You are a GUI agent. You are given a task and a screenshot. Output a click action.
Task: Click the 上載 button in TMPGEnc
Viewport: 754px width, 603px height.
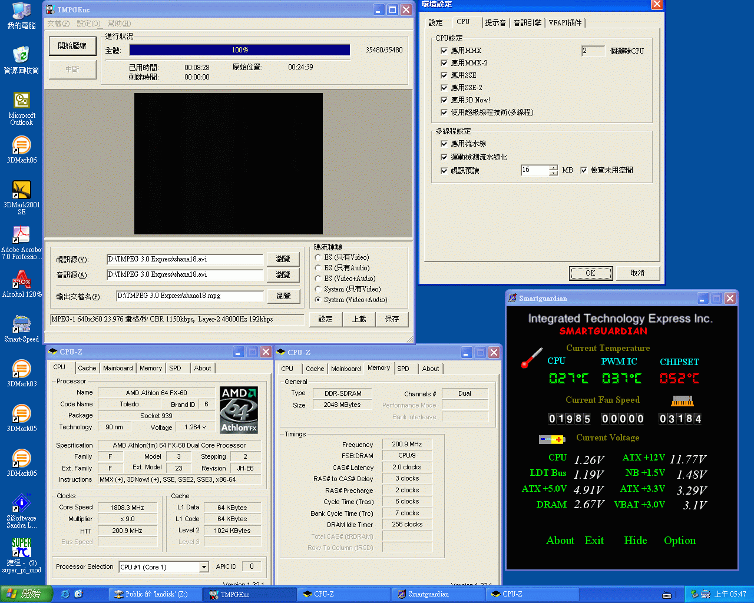359,319
